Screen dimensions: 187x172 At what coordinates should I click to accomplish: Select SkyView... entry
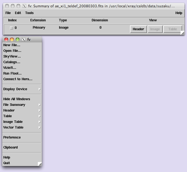[x=12, y=56]
